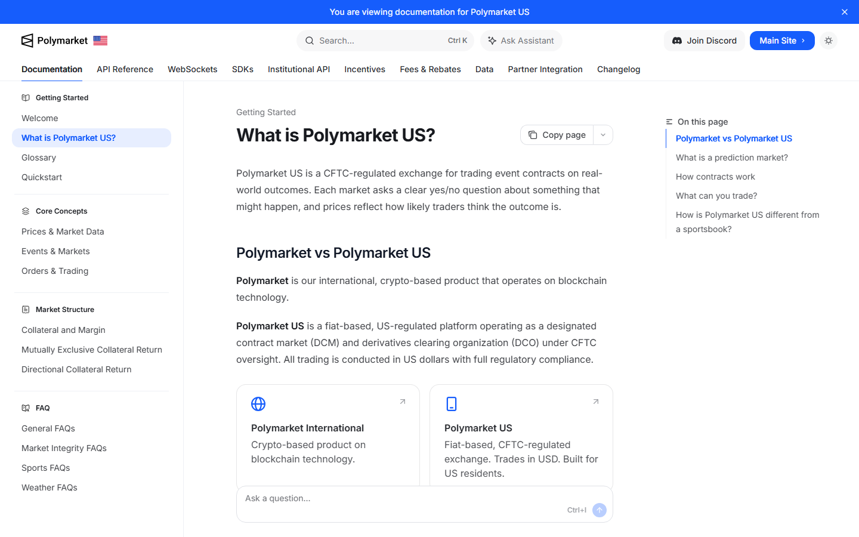This screenshot has height=537, width=859.
Task: Select the Documentation tab
Action: [52, 69]
